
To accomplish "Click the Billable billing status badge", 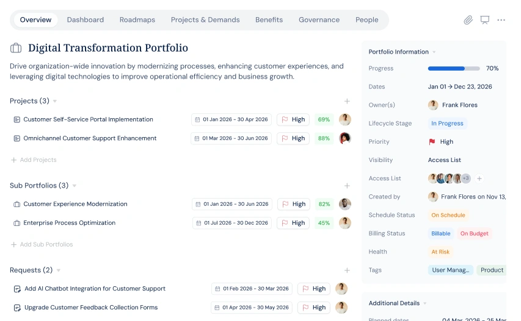I will click(440, 233).
